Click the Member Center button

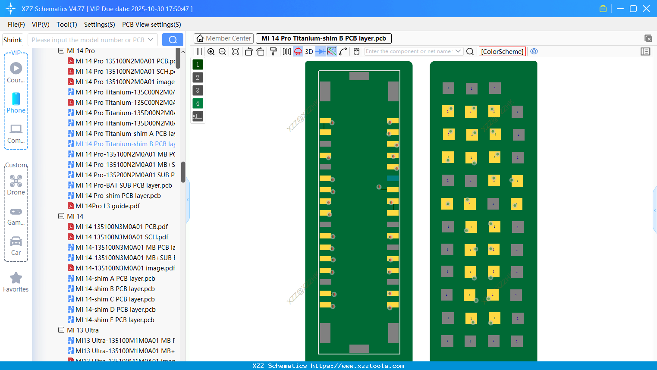[223, 38]
